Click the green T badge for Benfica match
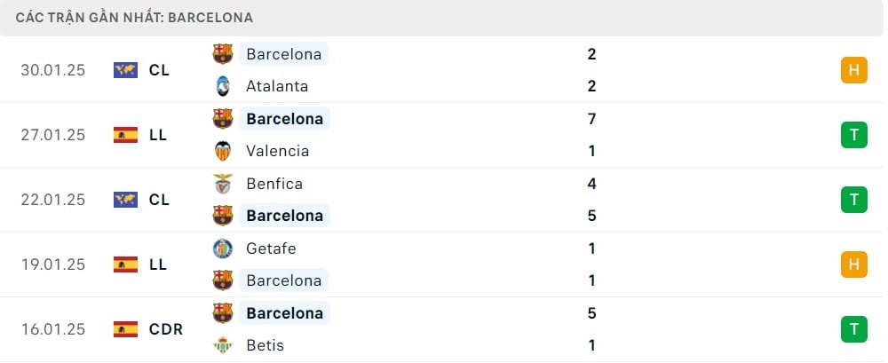 point(853,200)
